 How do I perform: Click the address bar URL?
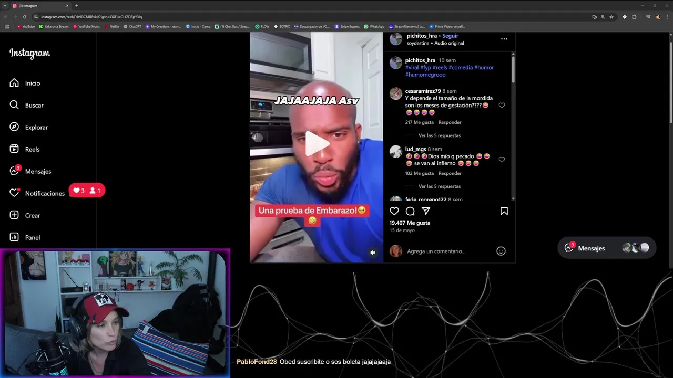(91, 17)
